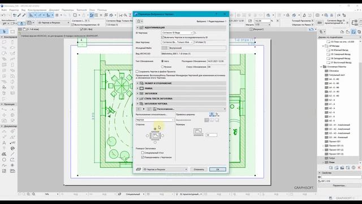Image resolution: width=362 pixels, height=204 pixels.
Task: Click the Отменить button
Action: click(x=199, y=169)
